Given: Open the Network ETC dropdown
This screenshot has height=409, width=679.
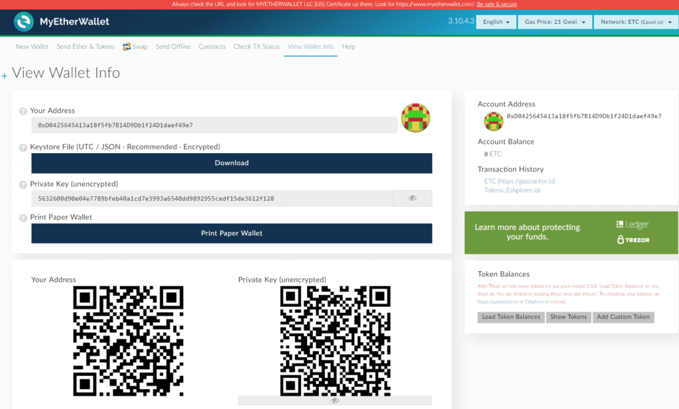Looking at the screenshot, I should (x=635, y=21).
